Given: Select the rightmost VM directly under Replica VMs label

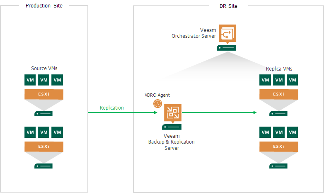Looking at the screenshot, I should 292,80.
